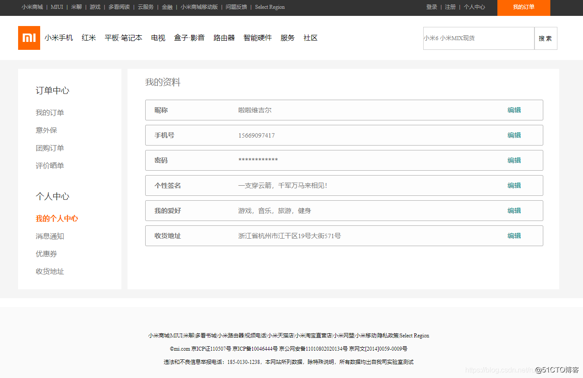The height and width of the screenshot is (378, 583).
Task: Click the masked password value
Action: point(258,160)
